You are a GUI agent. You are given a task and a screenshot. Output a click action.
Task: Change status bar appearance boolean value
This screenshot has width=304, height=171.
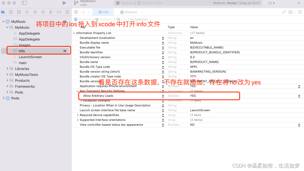299,125
